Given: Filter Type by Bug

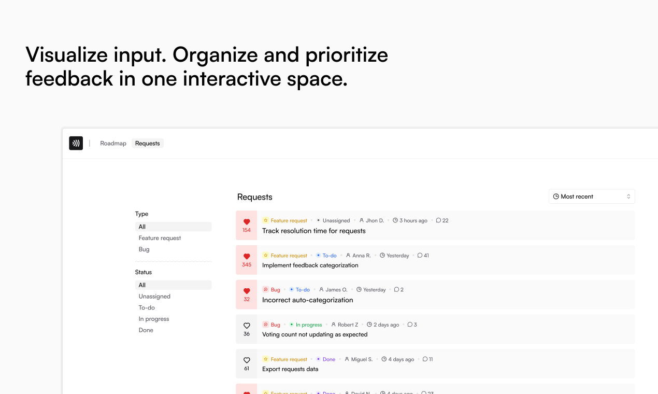Looking at the screenshot, I should click(144, 249).
